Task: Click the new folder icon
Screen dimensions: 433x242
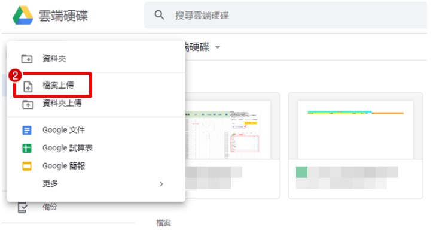Action: [x=27, y=59]
